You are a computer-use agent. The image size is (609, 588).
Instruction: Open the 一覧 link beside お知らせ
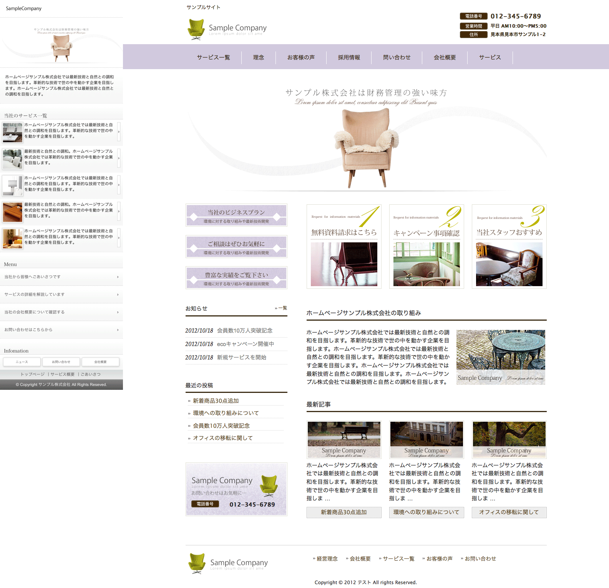(282, 308)
